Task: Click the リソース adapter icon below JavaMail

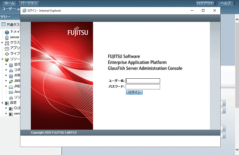Action: point(11,98)
